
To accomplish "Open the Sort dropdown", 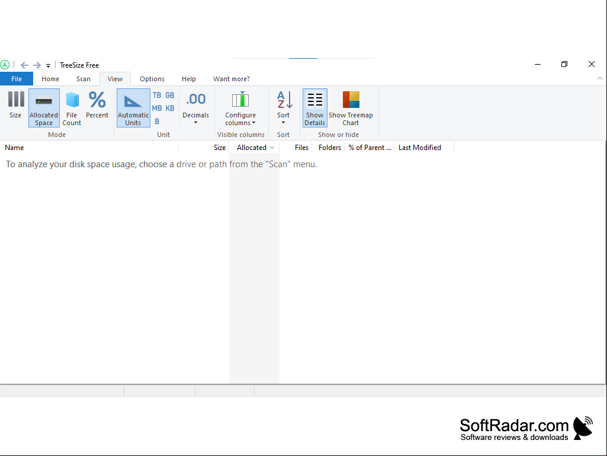I will (284, 108).
